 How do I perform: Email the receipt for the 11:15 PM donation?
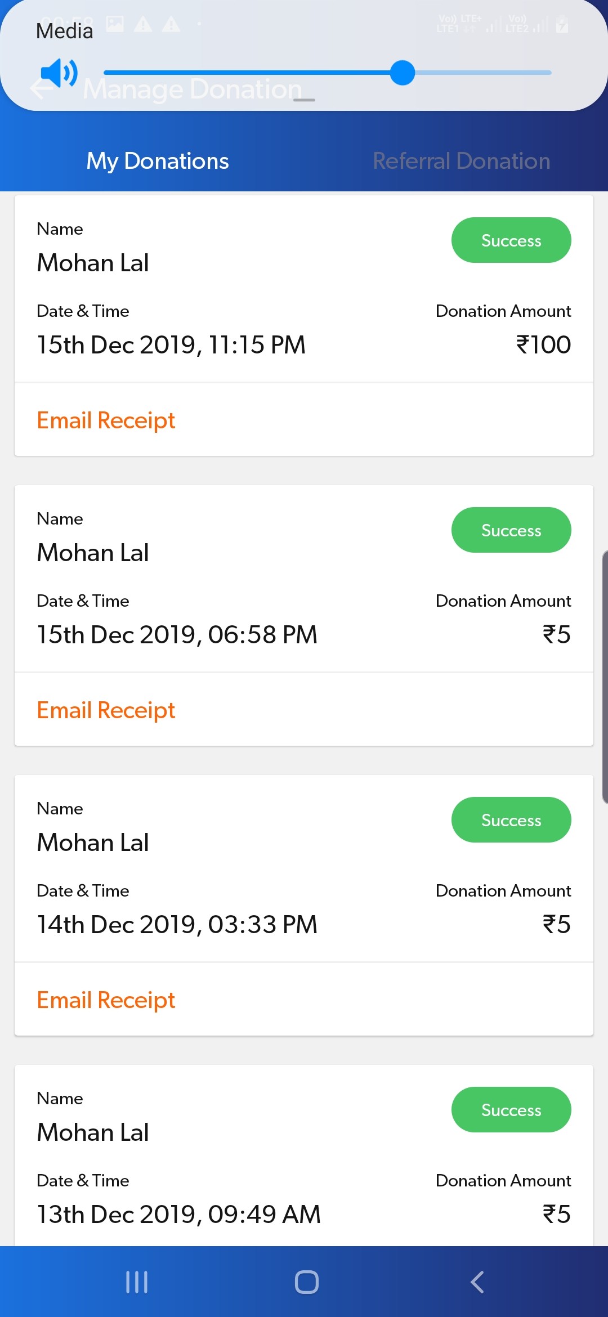click(106, 420)
